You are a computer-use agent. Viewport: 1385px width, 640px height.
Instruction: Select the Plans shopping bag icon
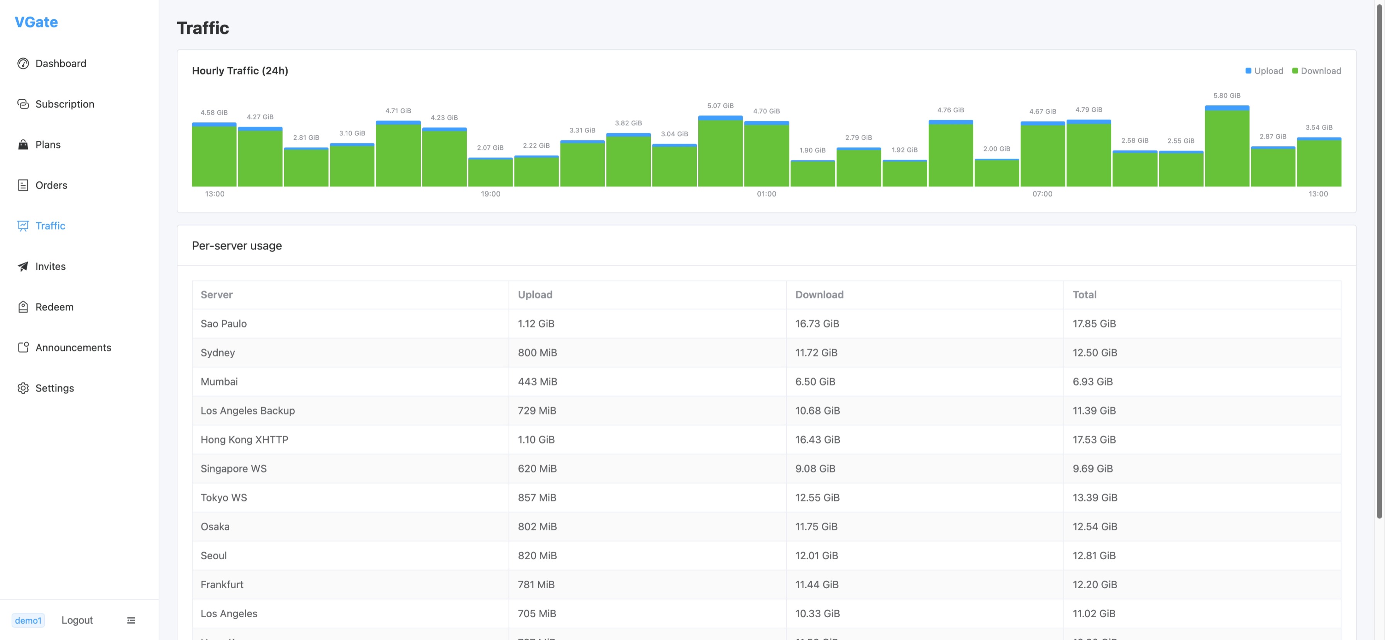23,145
